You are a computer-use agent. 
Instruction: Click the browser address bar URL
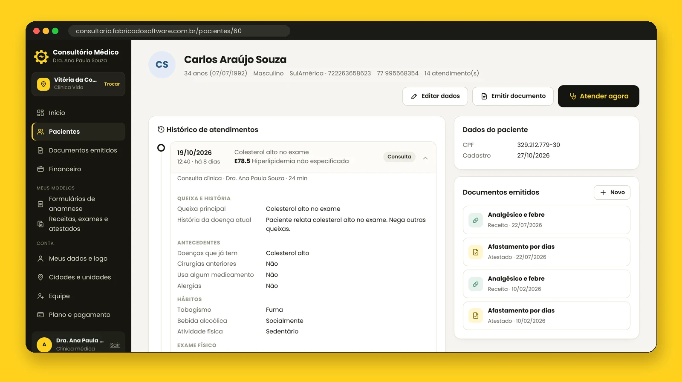coord(179,31)
